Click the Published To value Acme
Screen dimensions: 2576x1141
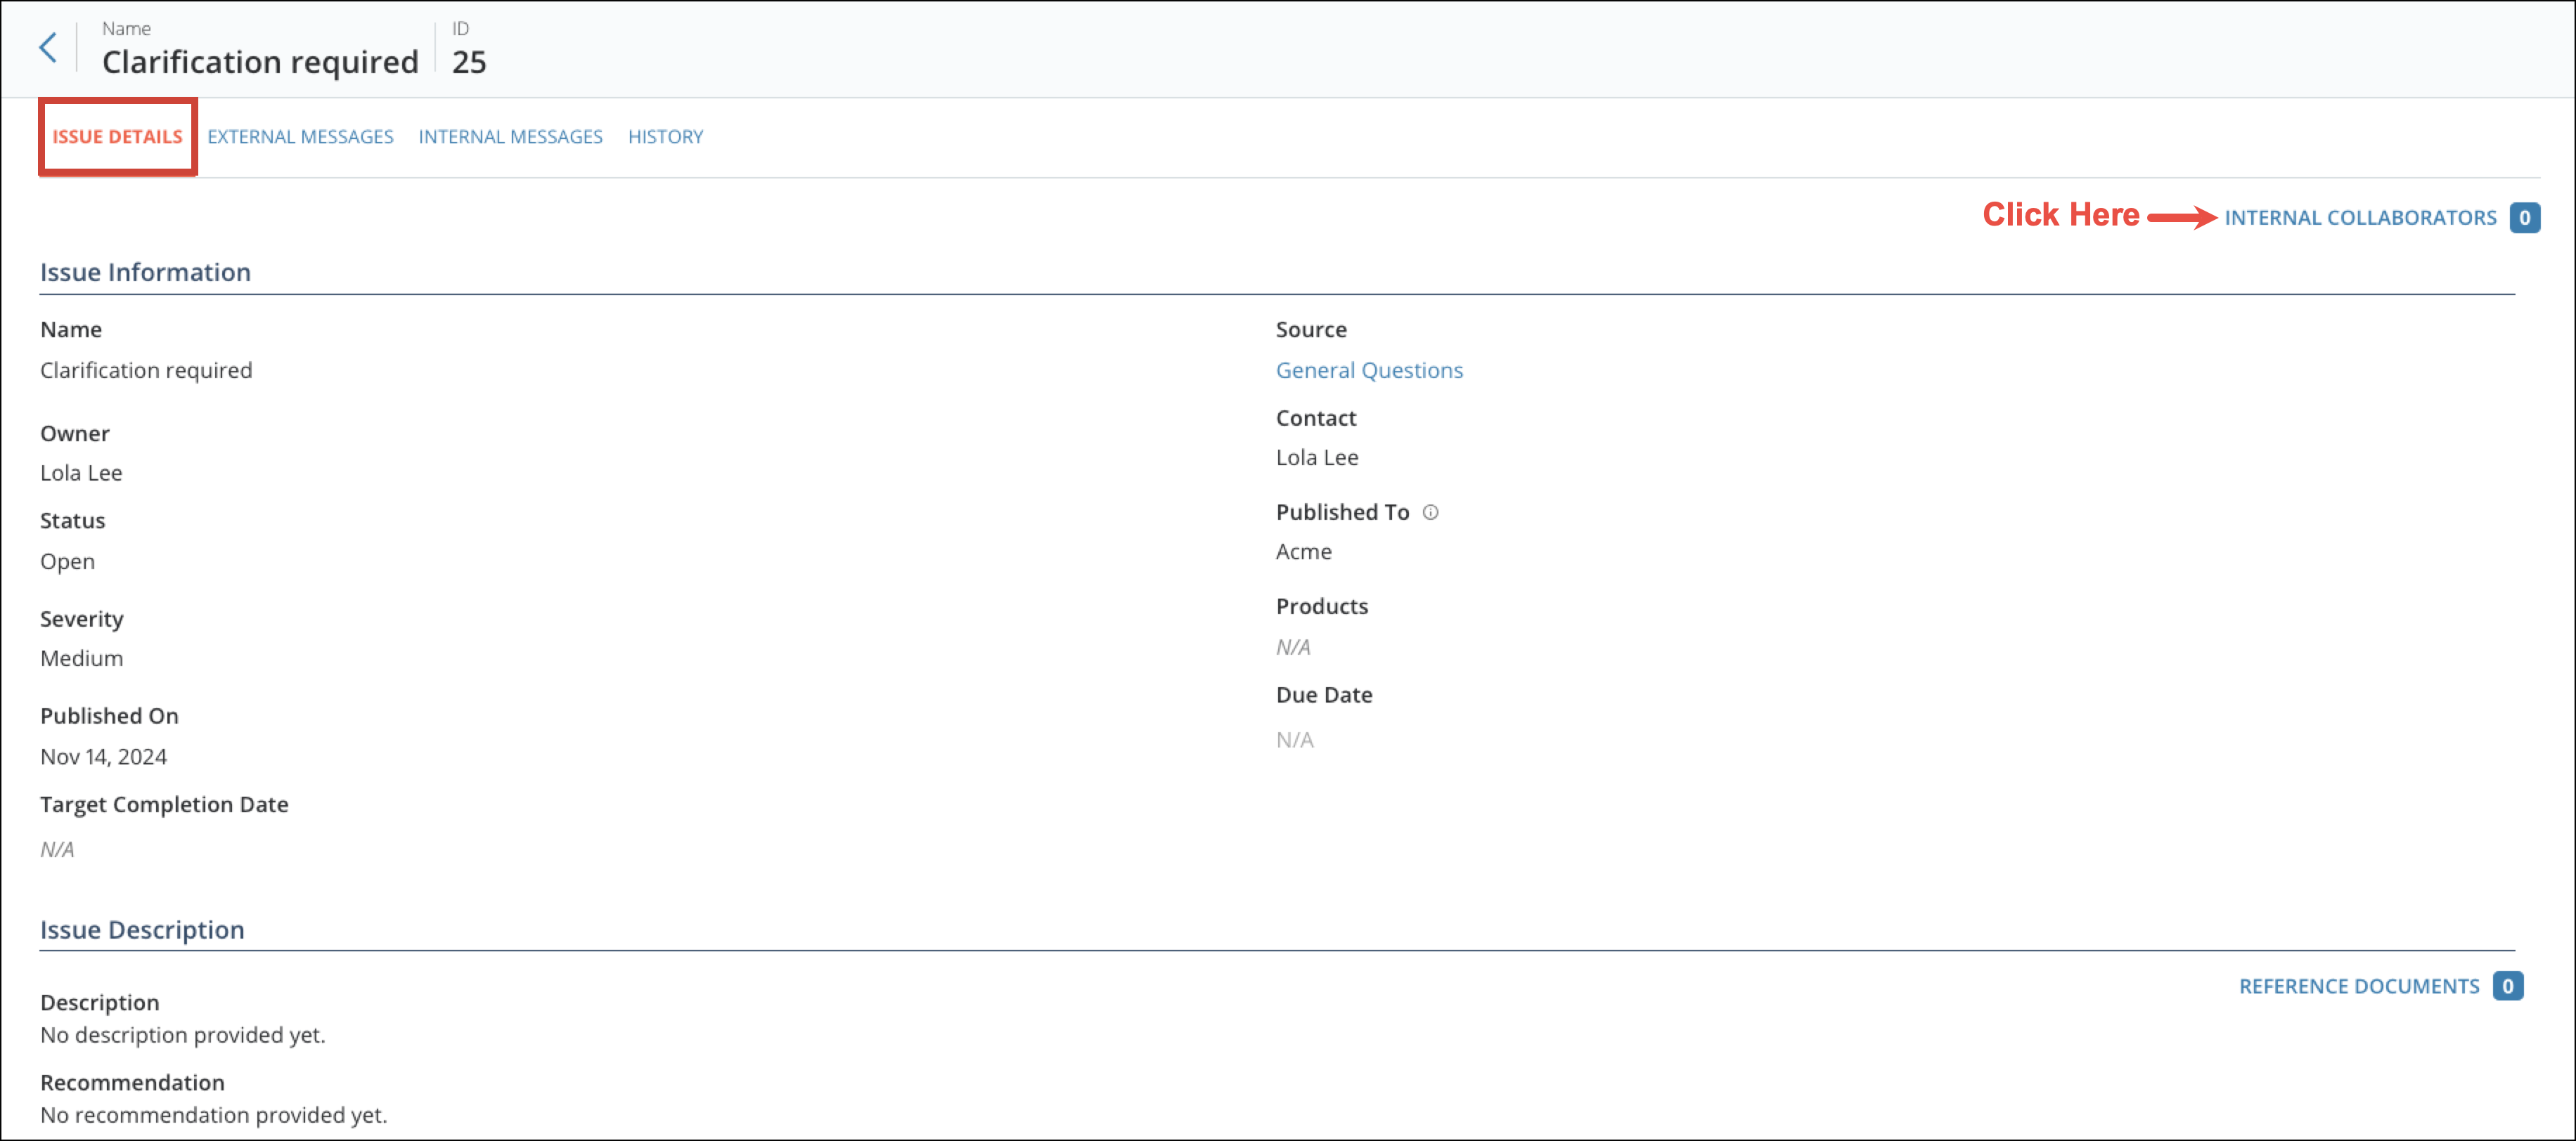1303,552
